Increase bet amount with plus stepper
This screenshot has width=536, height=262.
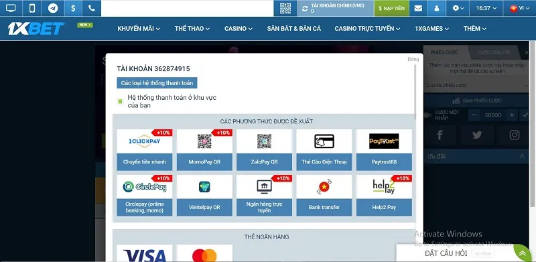point(511,115)
